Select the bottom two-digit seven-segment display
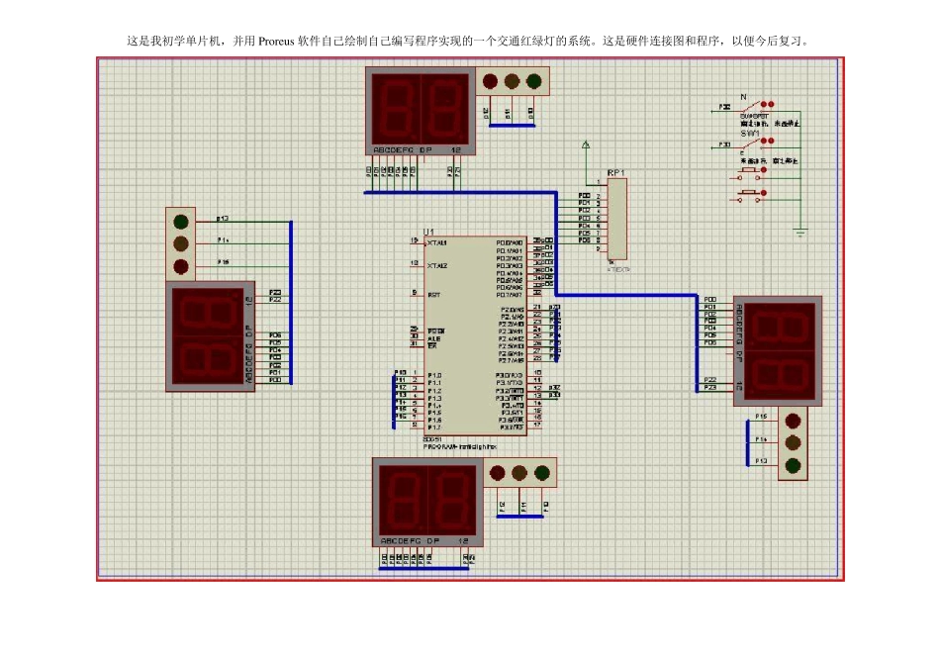The height and width of the screenshot is (665, 940). coord(428,503)
